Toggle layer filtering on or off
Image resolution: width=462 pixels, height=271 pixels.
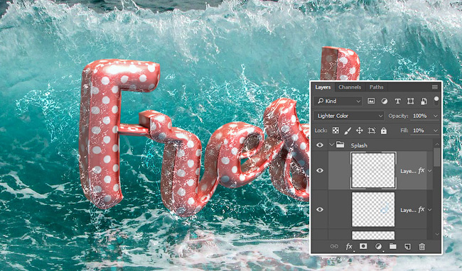[x=436, y=101]
